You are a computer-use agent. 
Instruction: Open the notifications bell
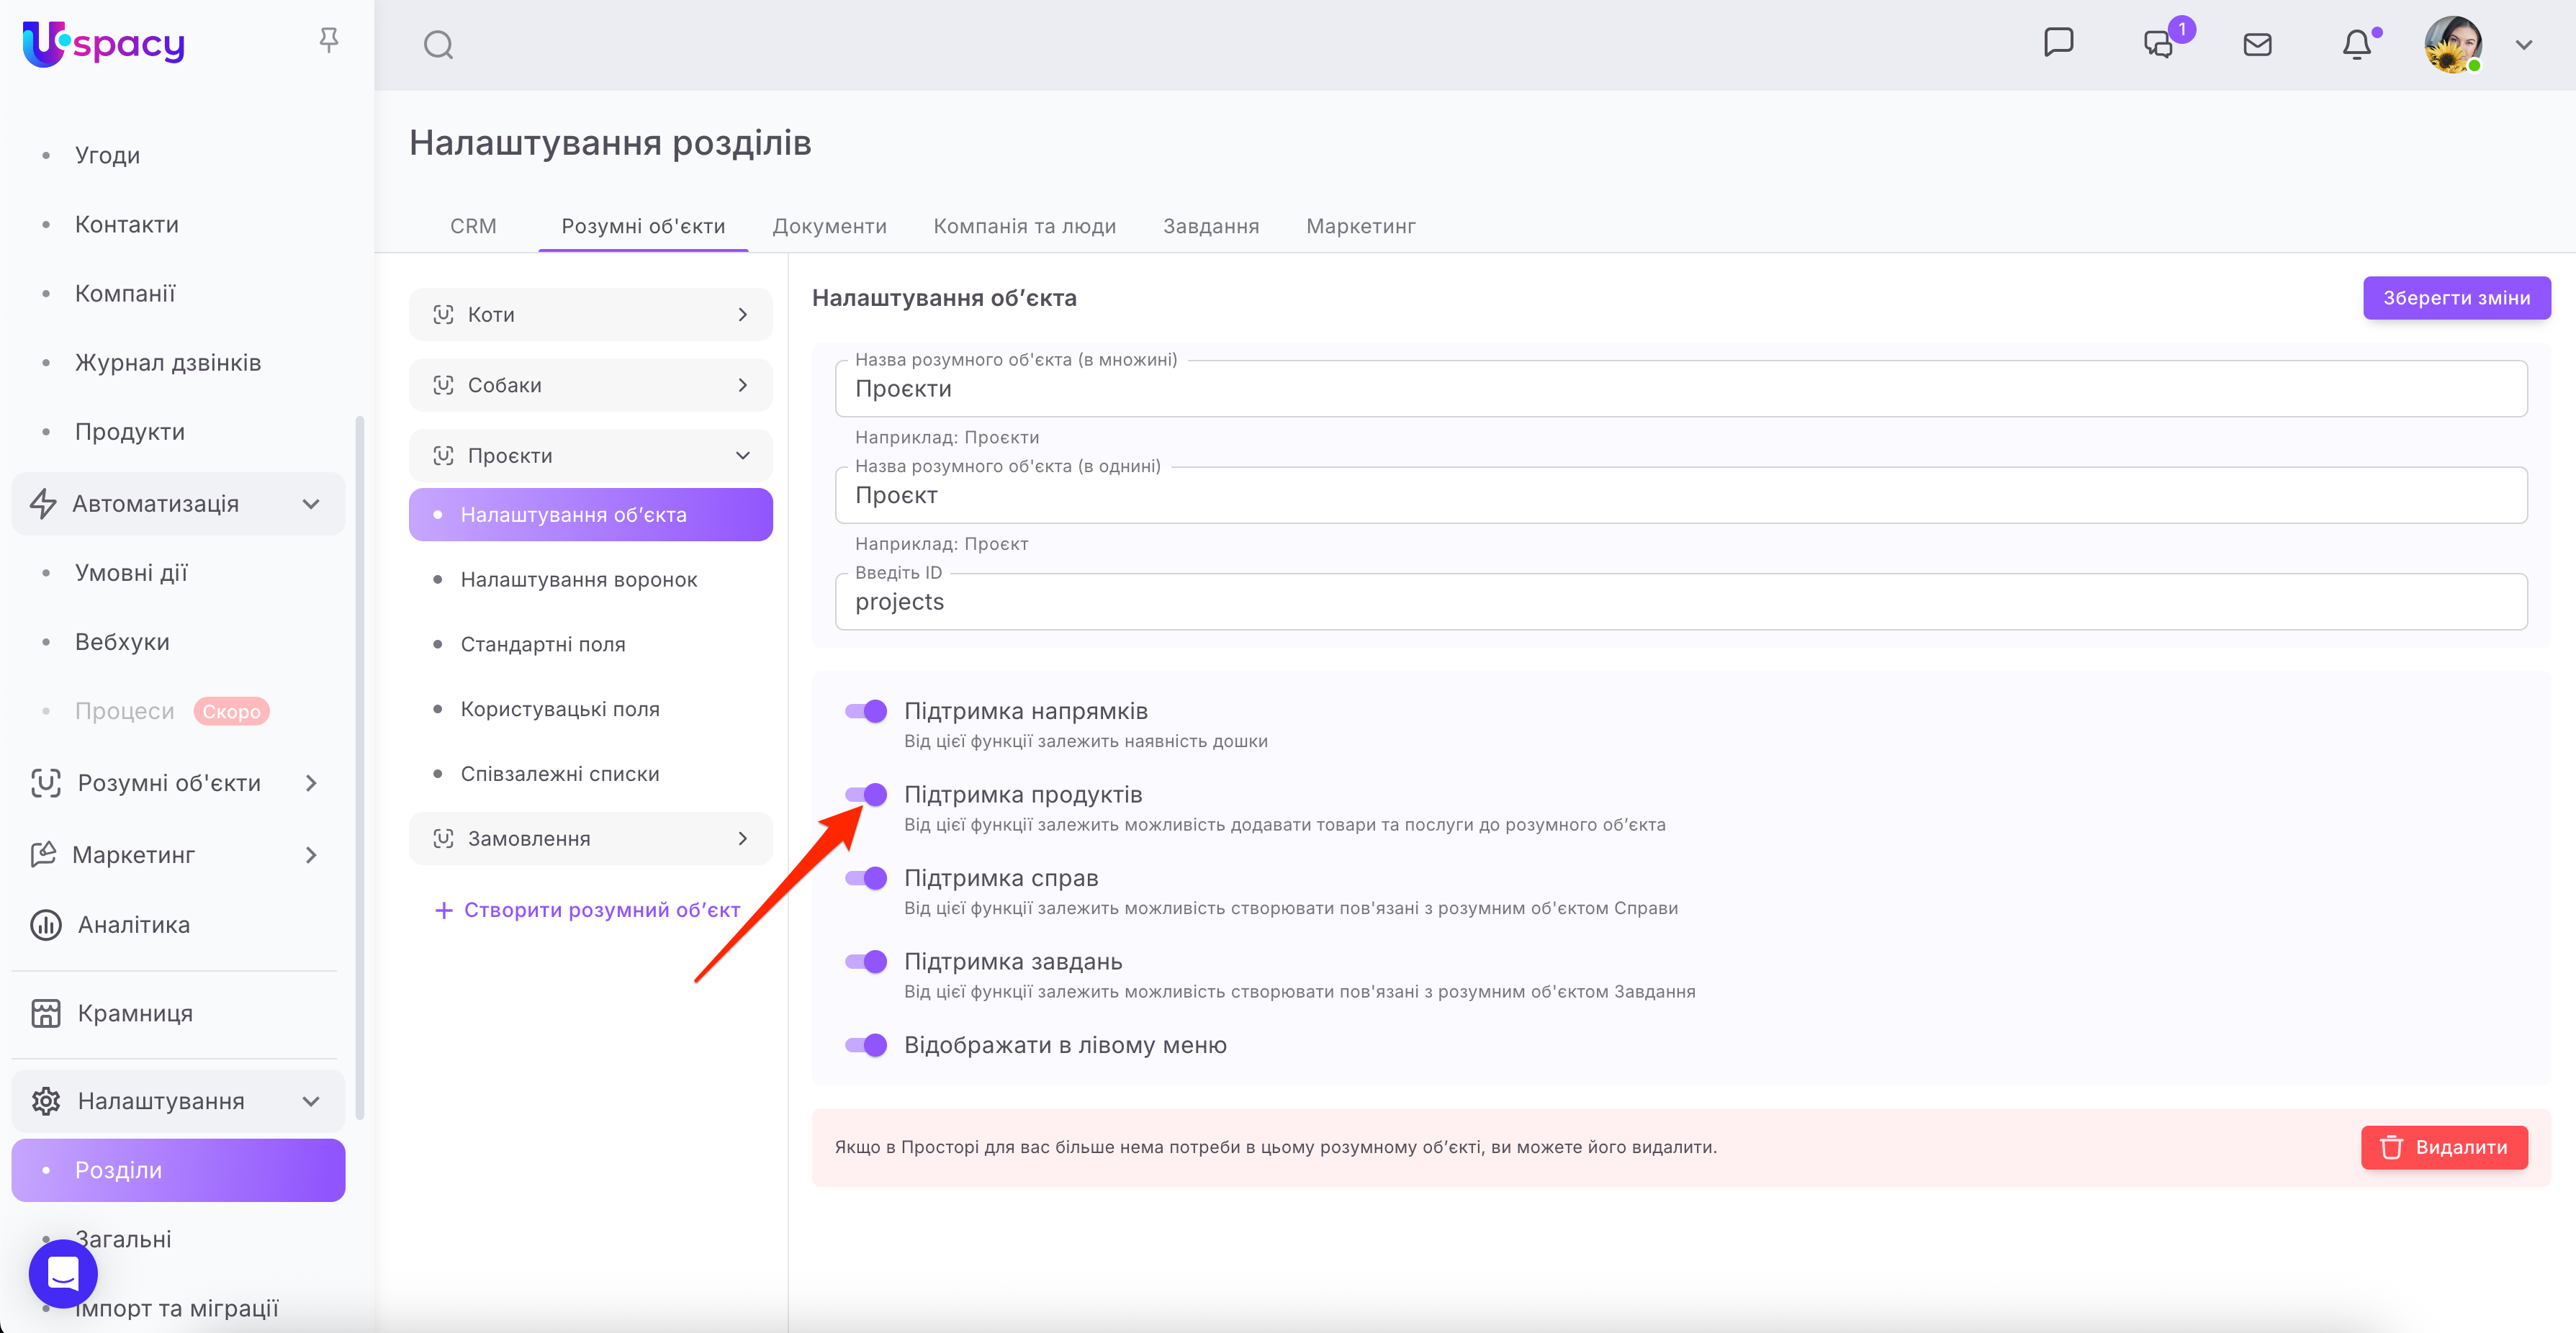tap(2357, 45)
